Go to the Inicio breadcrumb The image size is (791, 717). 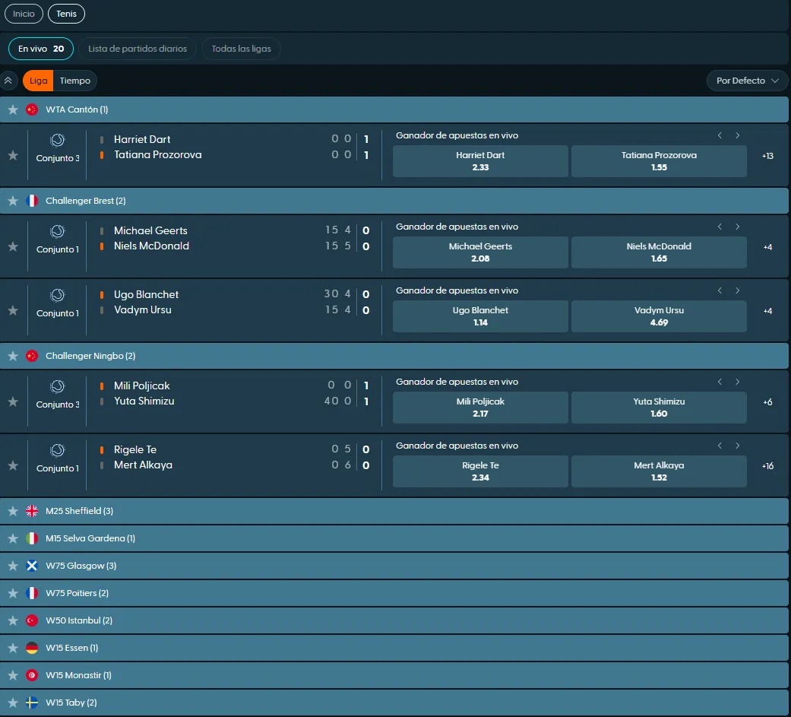tap(24, 14)
